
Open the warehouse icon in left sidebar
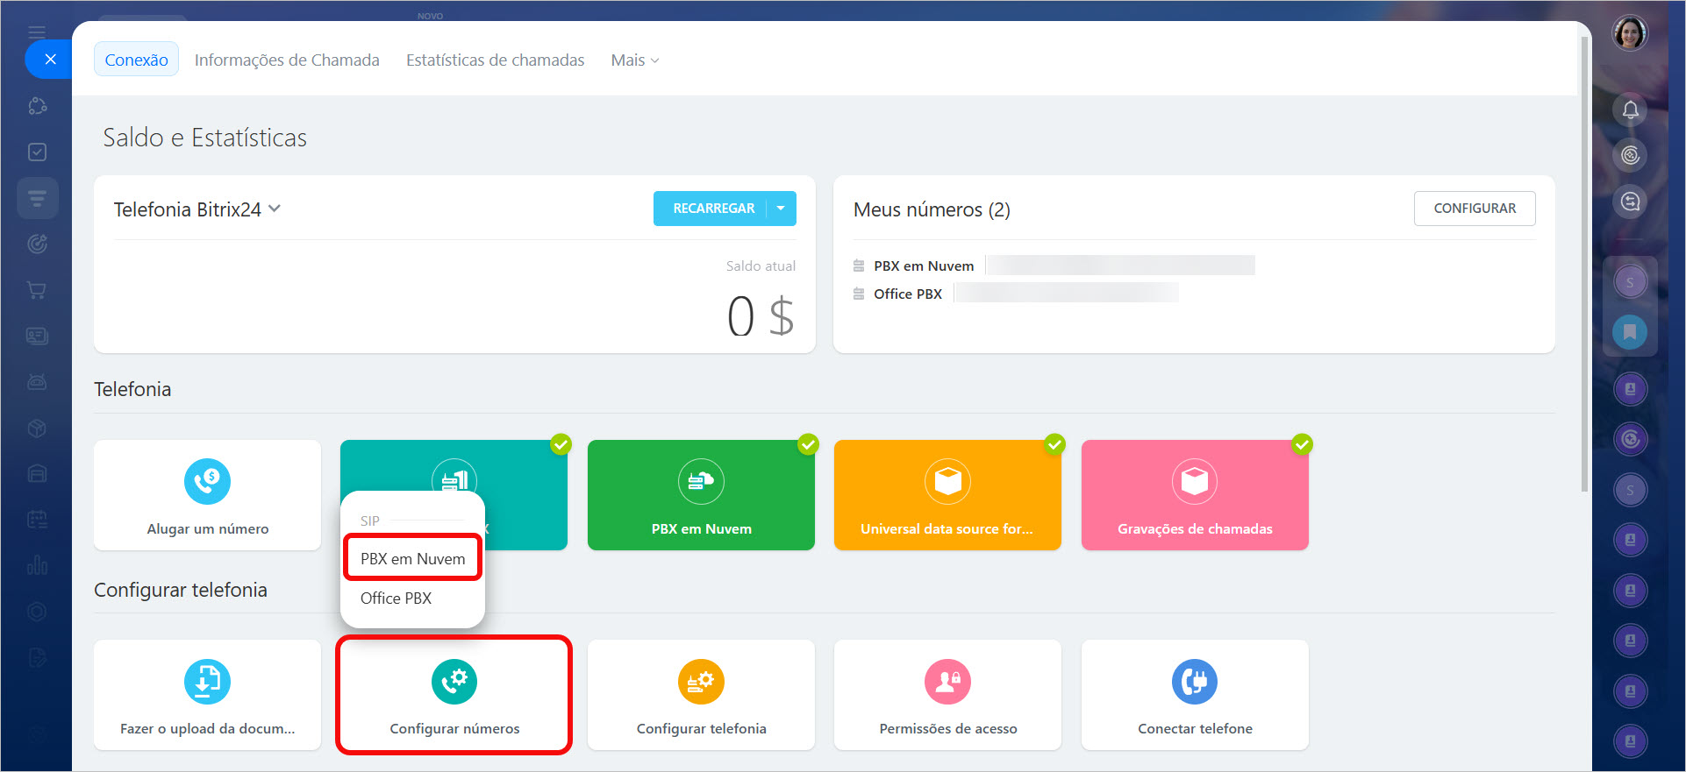click(37, 474)
